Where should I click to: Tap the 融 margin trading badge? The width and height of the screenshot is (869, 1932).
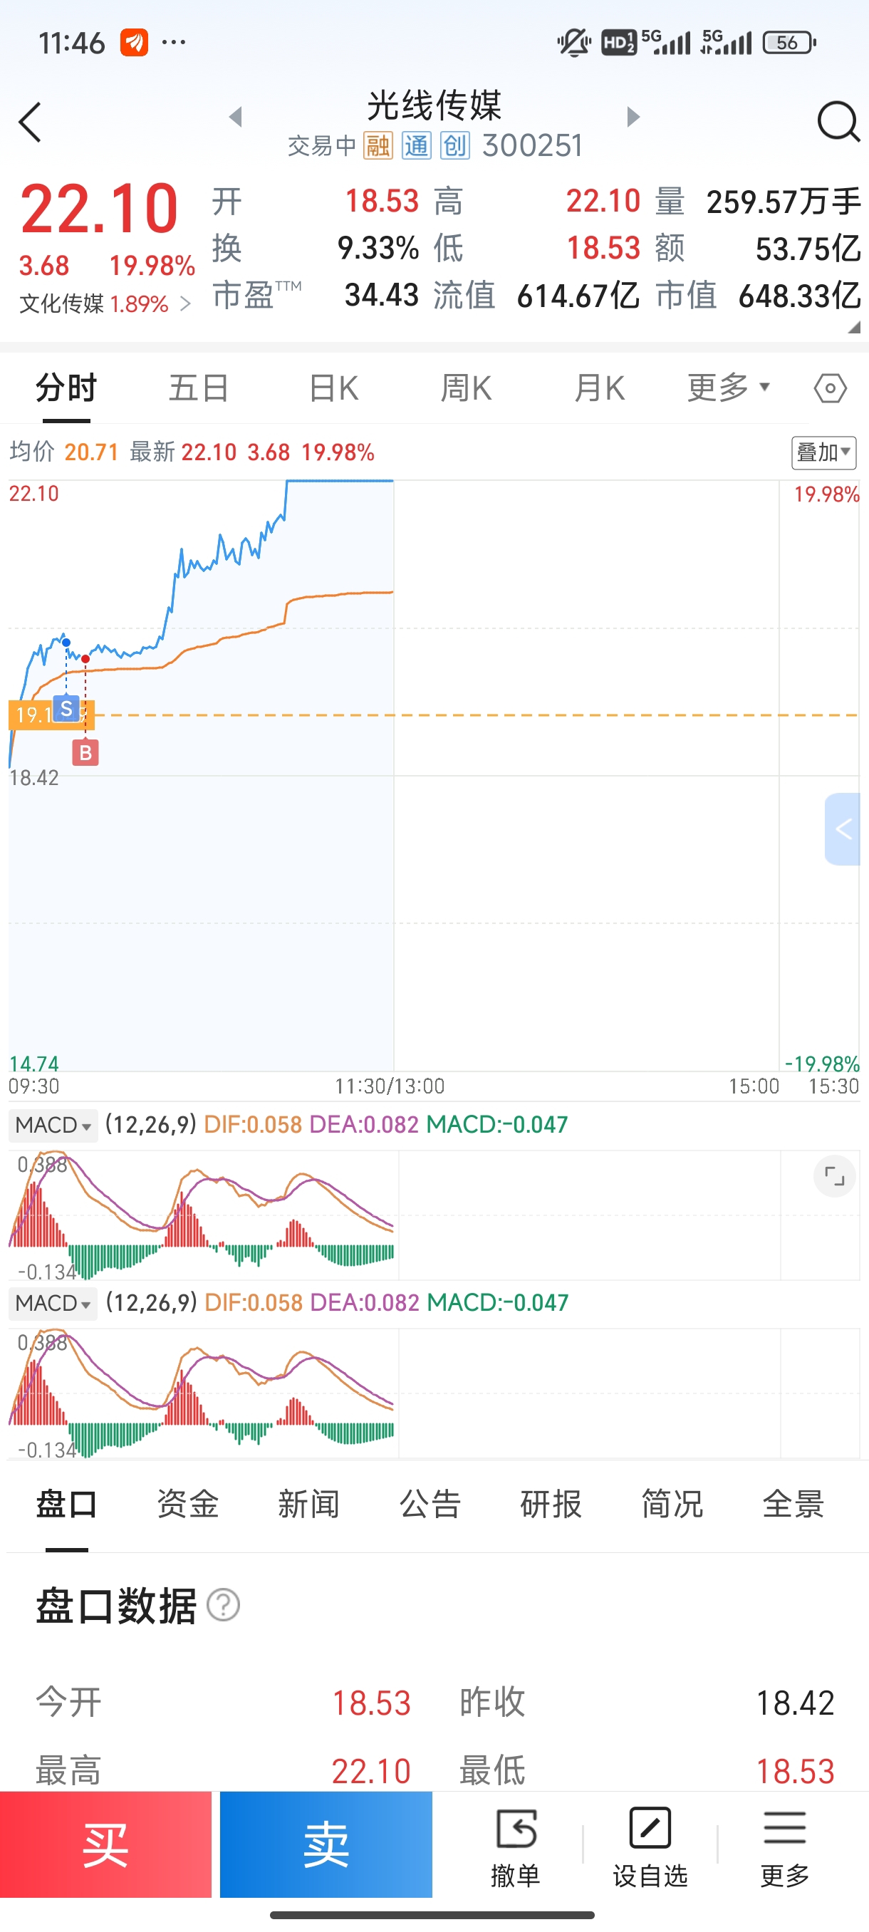pyautogui.click(x=378, y=145)
